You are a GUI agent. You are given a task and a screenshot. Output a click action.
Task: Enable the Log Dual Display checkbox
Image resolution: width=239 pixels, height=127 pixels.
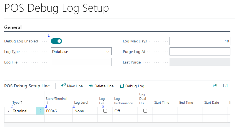click(145, 111)
